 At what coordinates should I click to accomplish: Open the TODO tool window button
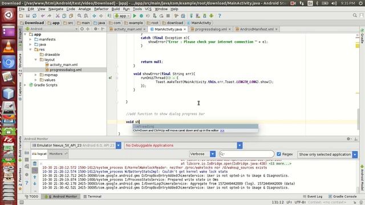32,196
